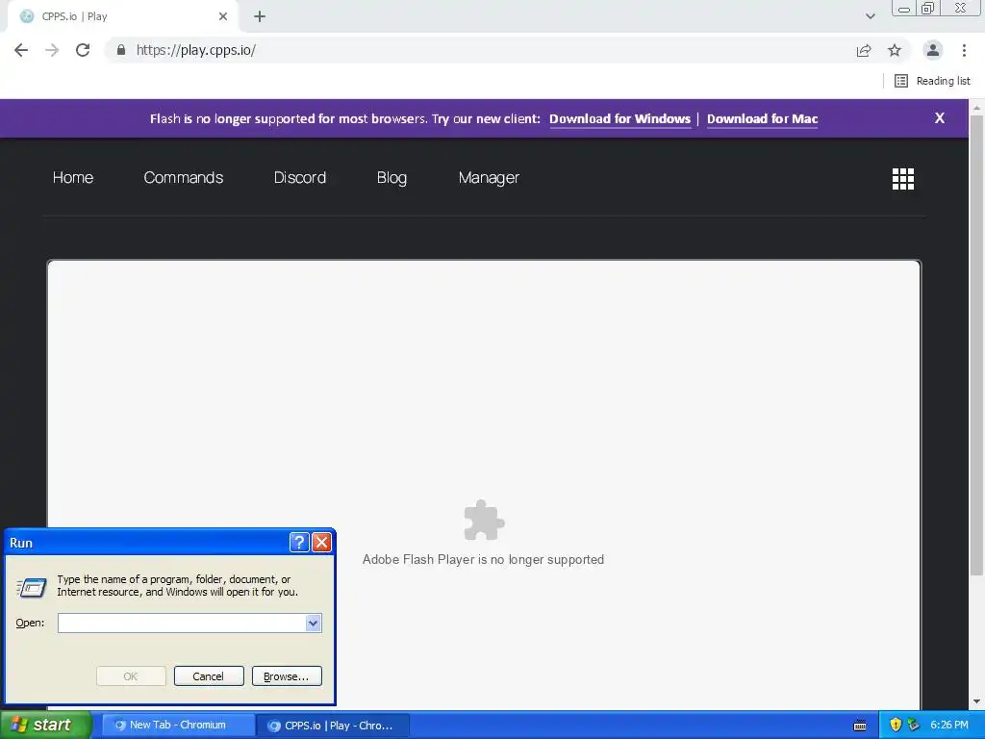Click the greyed-out OK button in Run
The height and width of the screenshot is (739, 985).
point(131,676)
